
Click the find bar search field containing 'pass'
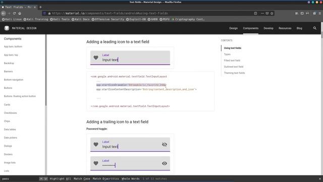(x=20, y=178)
